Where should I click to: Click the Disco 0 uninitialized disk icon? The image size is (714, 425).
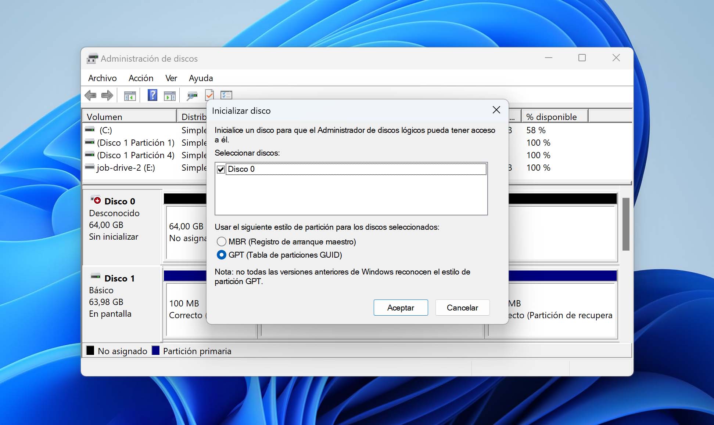(96, 200)
